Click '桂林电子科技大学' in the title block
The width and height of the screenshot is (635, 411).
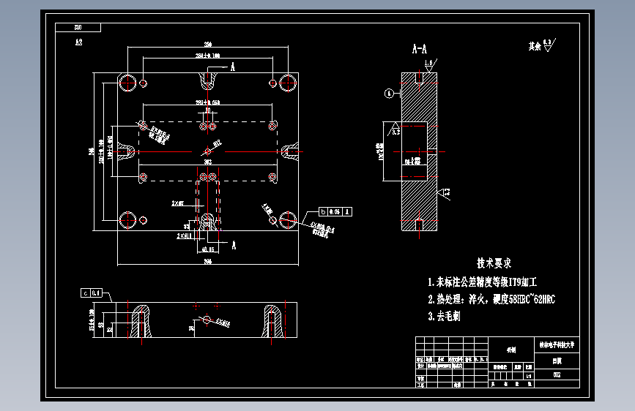557,345
